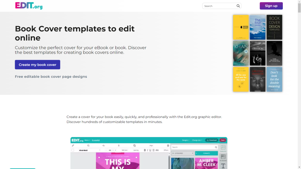This screenshot has height=169, width=301.
Task: Expand the Designs dropdown in the editor
Action: [x=185, y=140]
